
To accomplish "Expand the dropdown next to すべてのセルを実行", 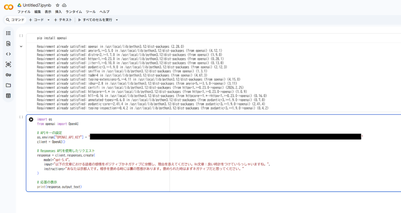I will coord(117,20).
